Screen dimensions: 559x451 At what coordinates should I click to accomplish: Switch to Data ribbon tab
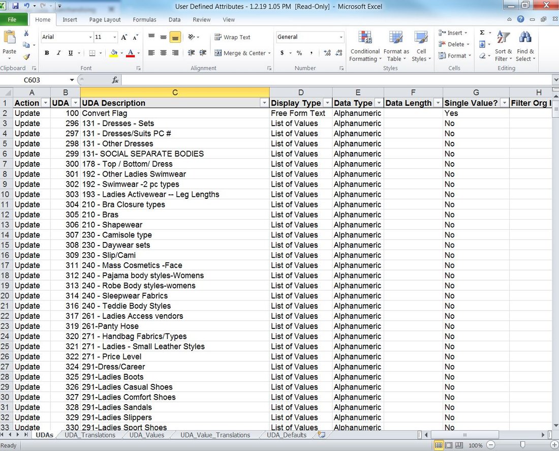174,20
